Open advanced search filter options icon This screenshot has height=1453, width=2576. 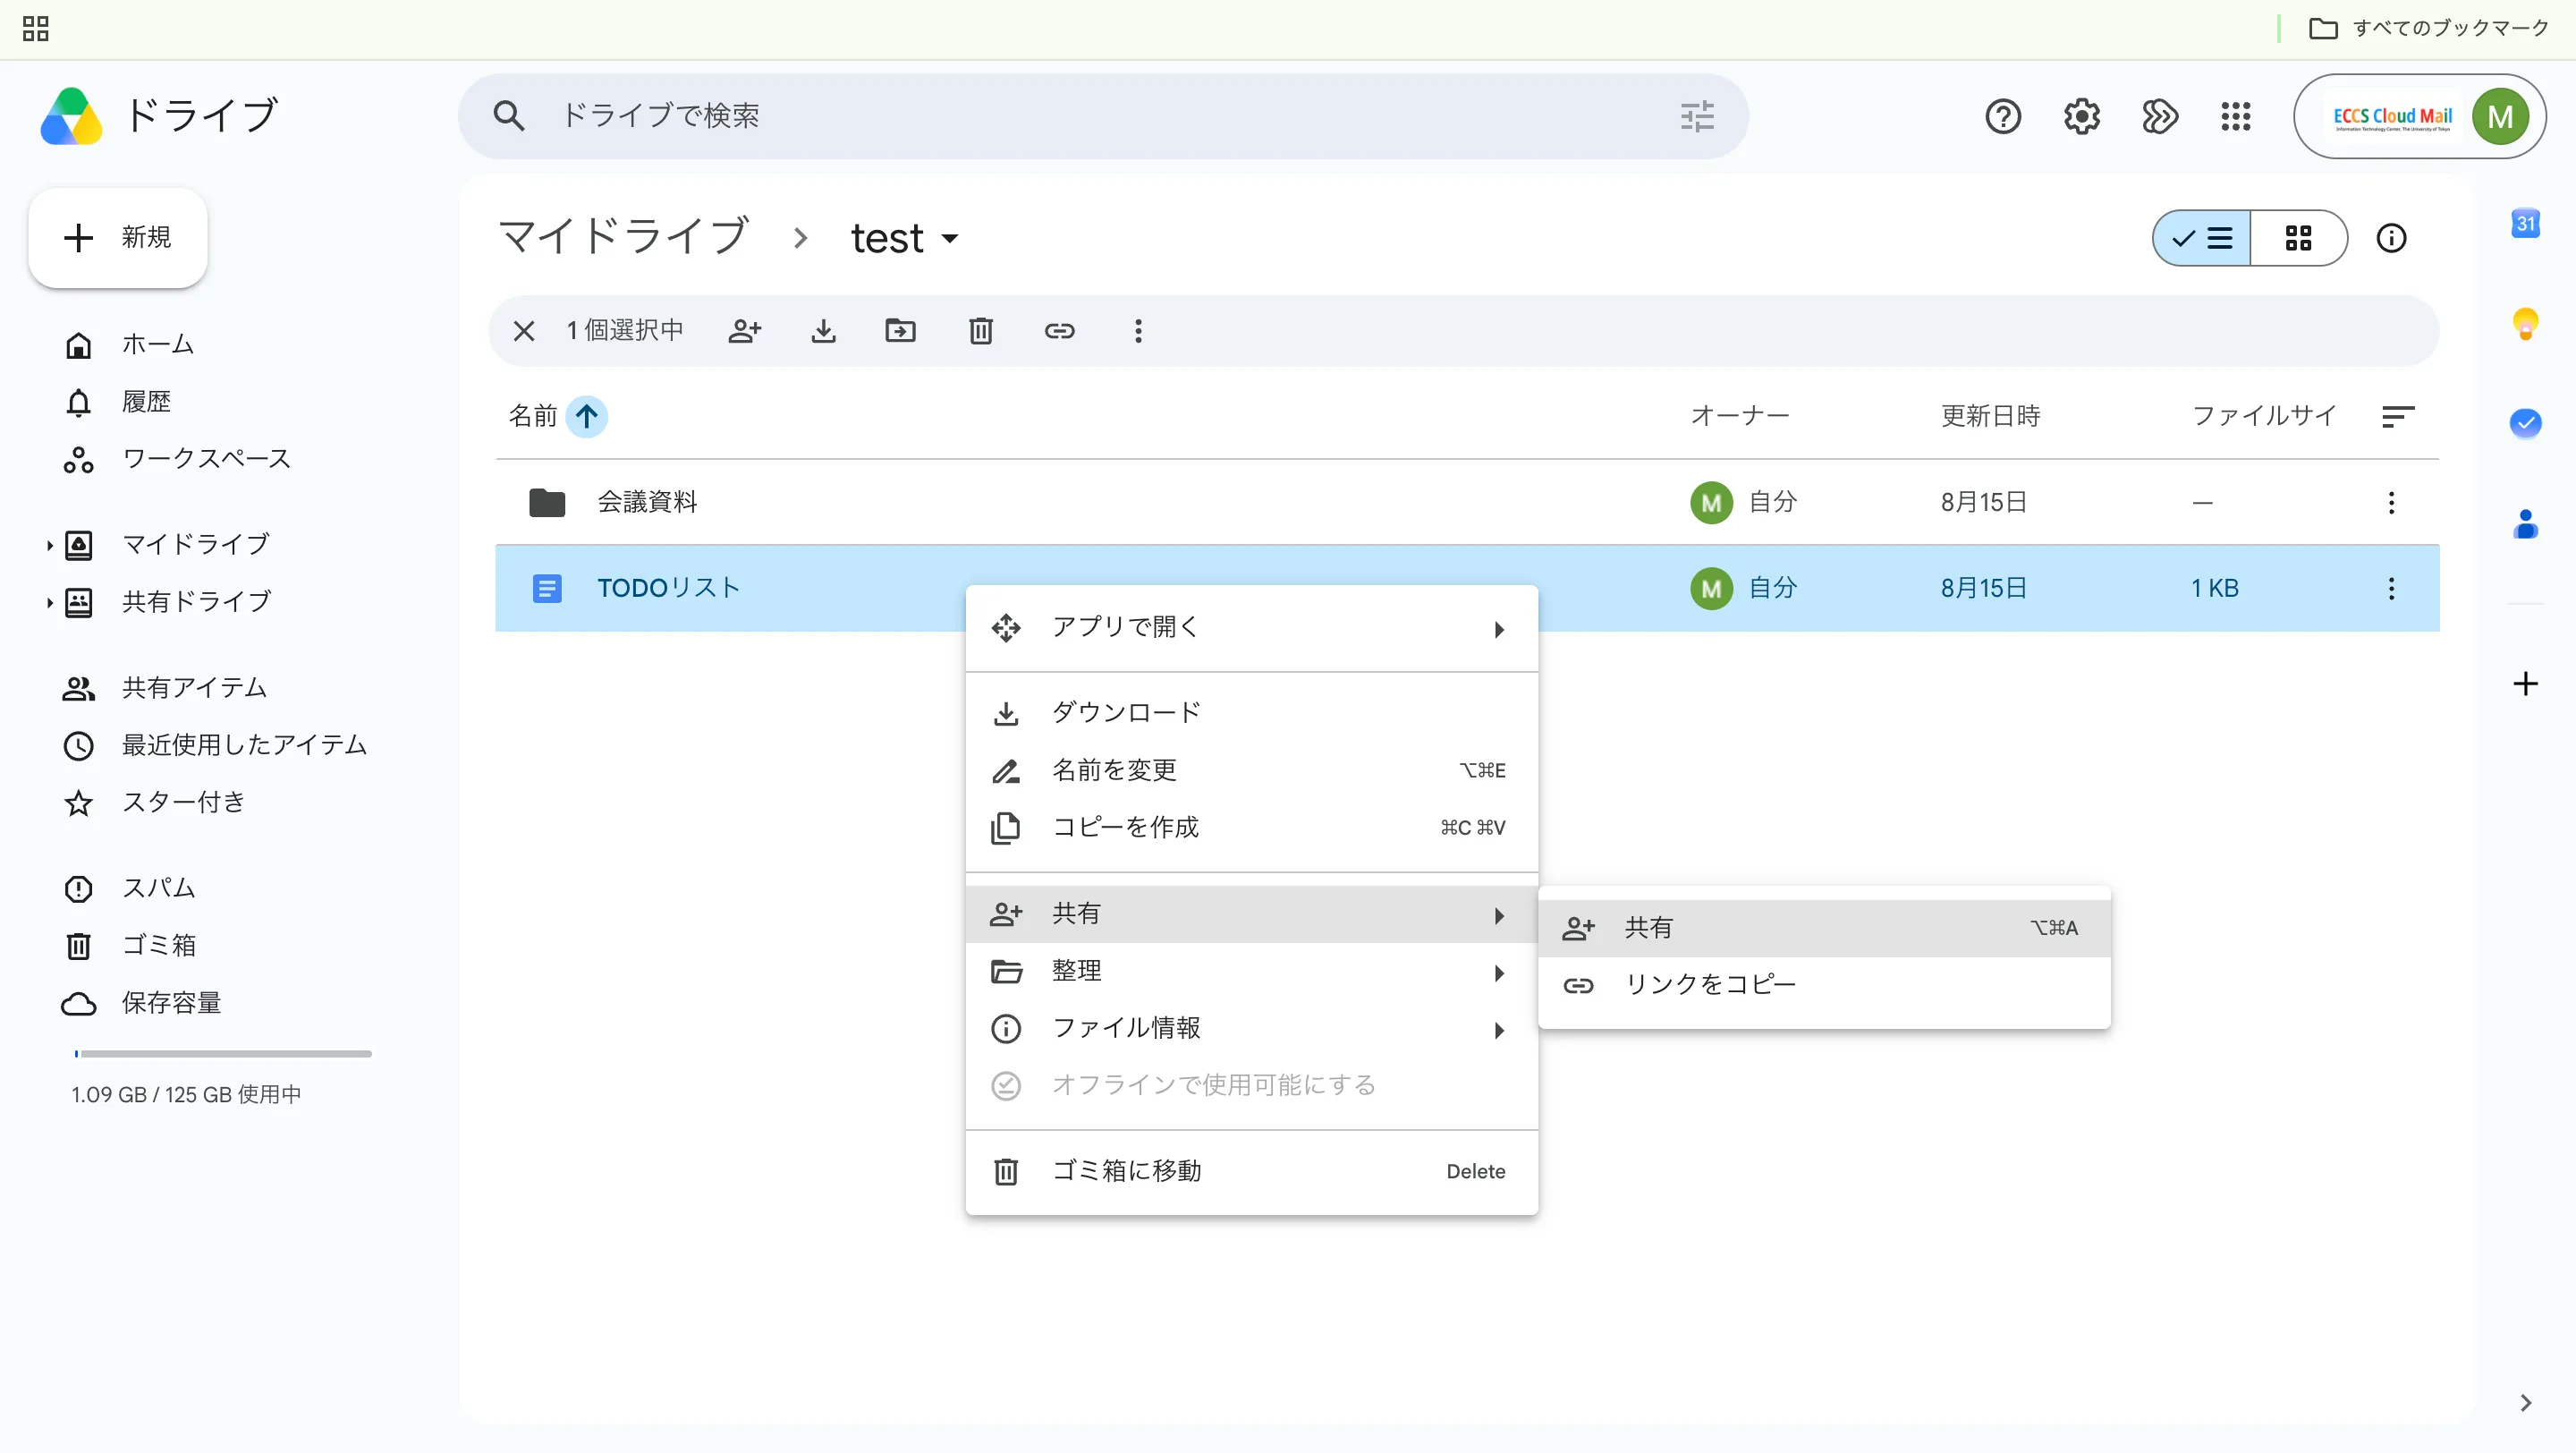(1697, 116)
